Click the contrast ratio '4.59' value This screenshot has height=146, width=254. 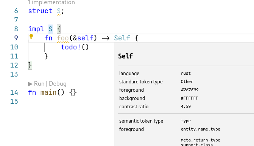[x=185, y=106]
